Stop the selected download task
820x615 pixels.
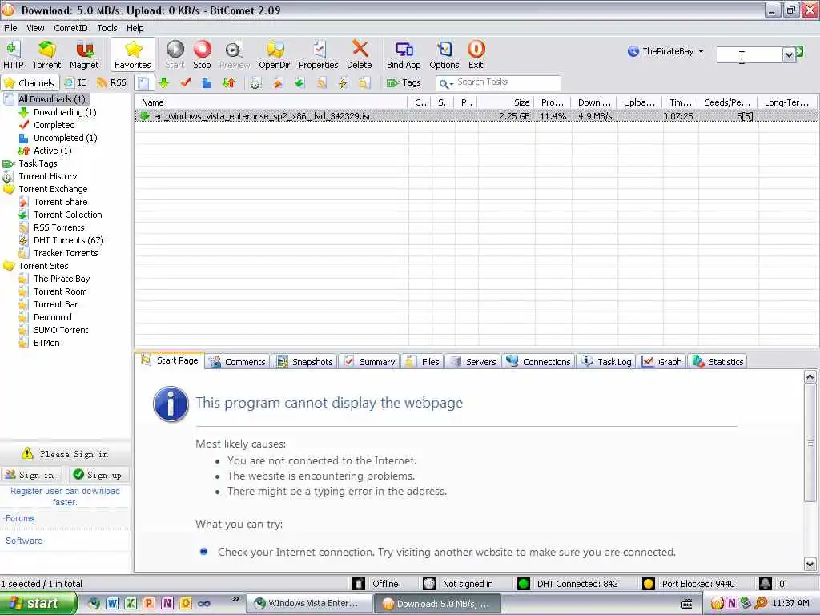(x=202, y=54)
